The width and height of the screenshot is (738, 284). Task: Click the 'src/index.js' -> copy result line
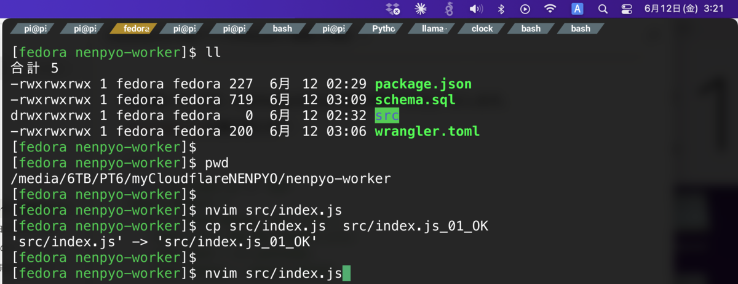pos(164,242)
